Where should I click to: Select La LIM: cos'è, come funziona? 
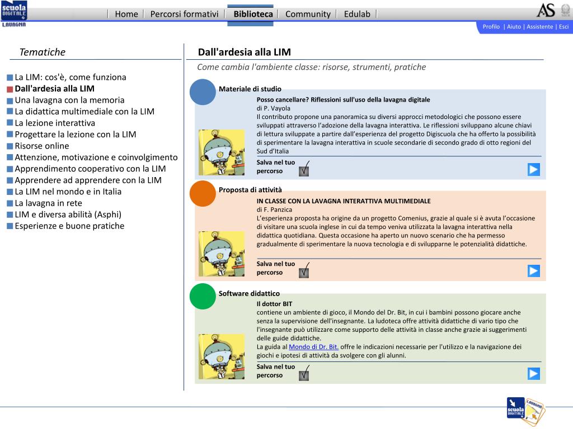[70, 77]
